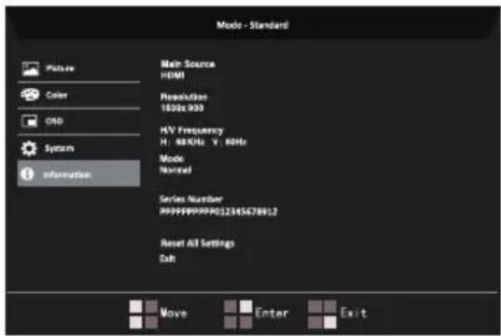Click the Mode heading in info panel
The width and height of the screenshot is (501, 336).
click(172, 159)
